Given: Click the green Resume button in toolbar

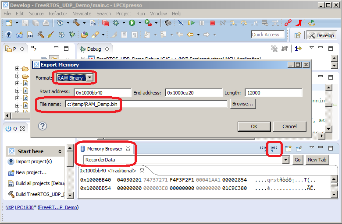Looking at the screenshot, I should [x=192, y=23].
